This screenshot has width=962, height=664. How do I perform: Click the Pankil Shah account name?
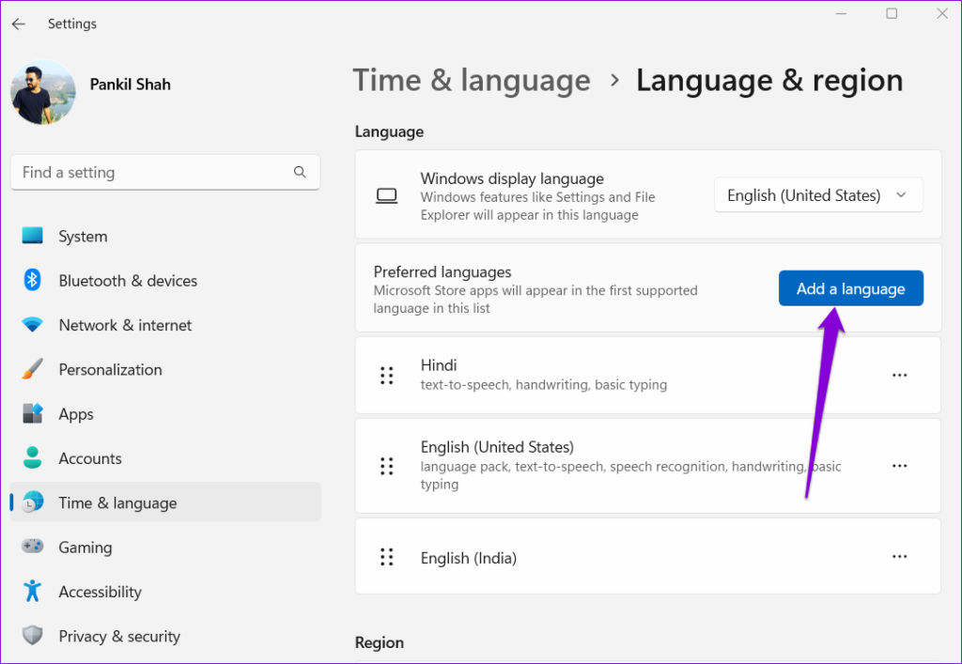click(x=130, y=85)
